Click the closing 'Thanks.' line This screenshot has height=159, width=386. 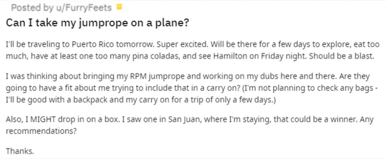coord(20,151)
